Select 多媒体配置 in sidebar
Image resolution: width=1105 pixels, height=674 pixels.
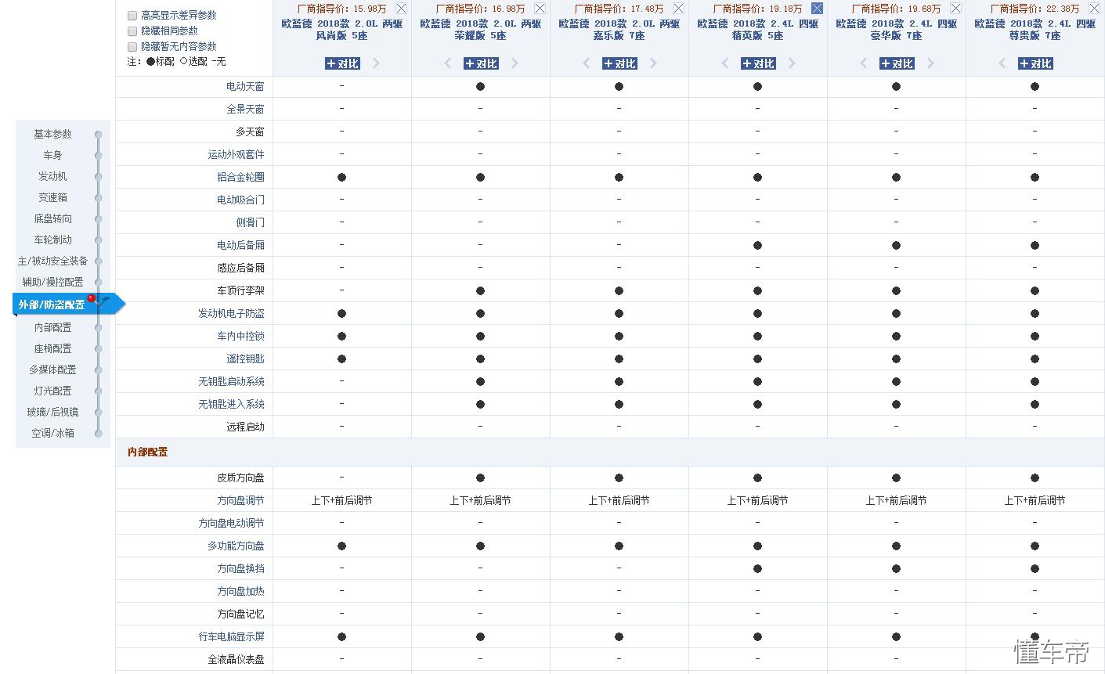[x=52, y=369]
